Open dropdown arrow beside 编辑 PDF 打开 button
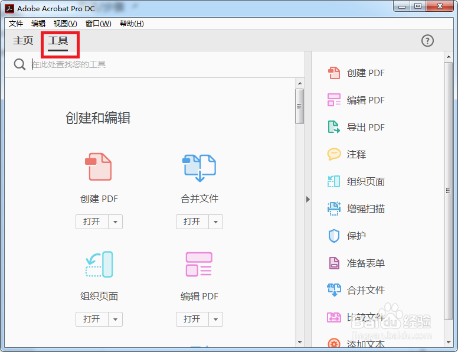Viewport: 458px width, 352px height. point(215,320)
